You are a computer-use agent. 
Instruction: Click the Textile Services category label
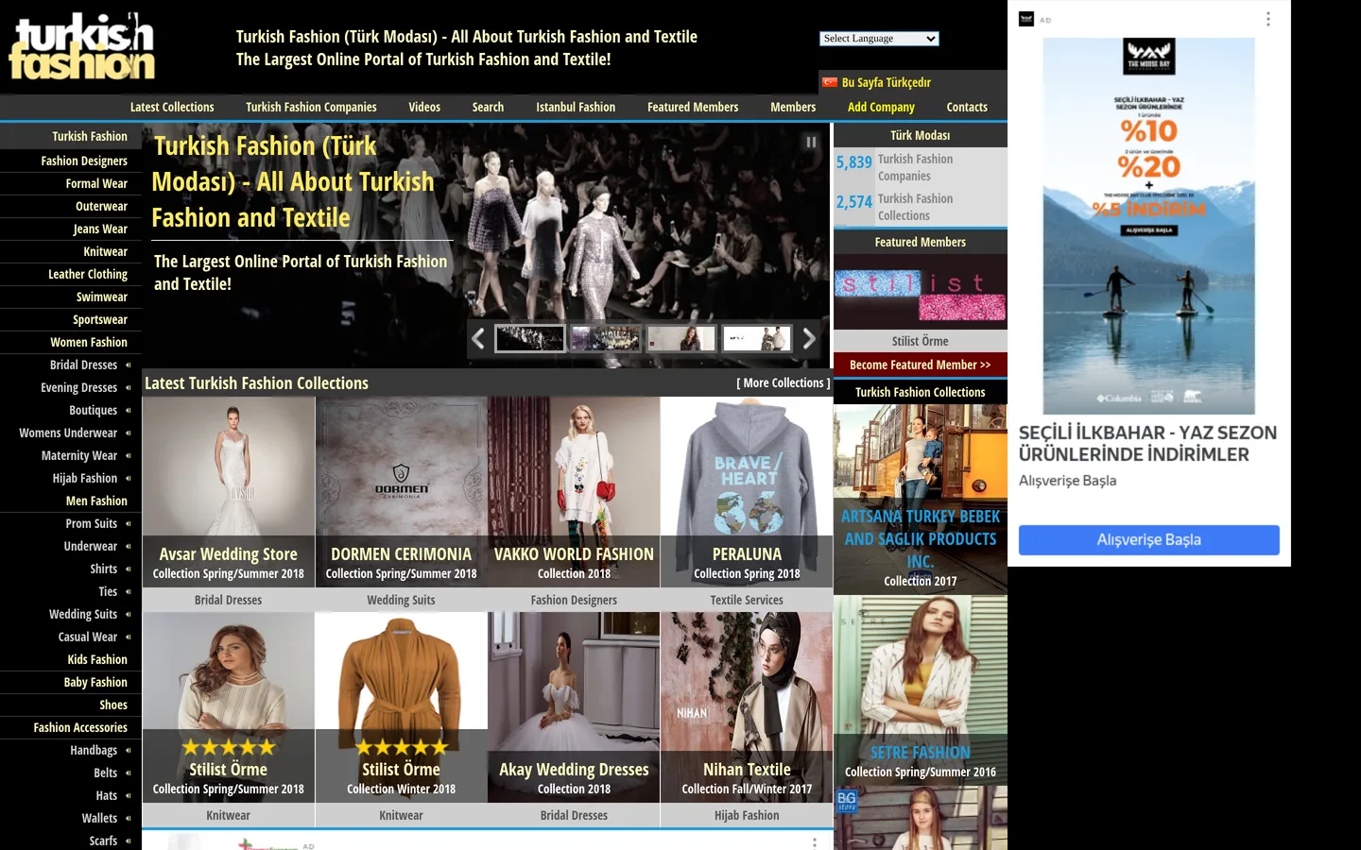(747, 600)
